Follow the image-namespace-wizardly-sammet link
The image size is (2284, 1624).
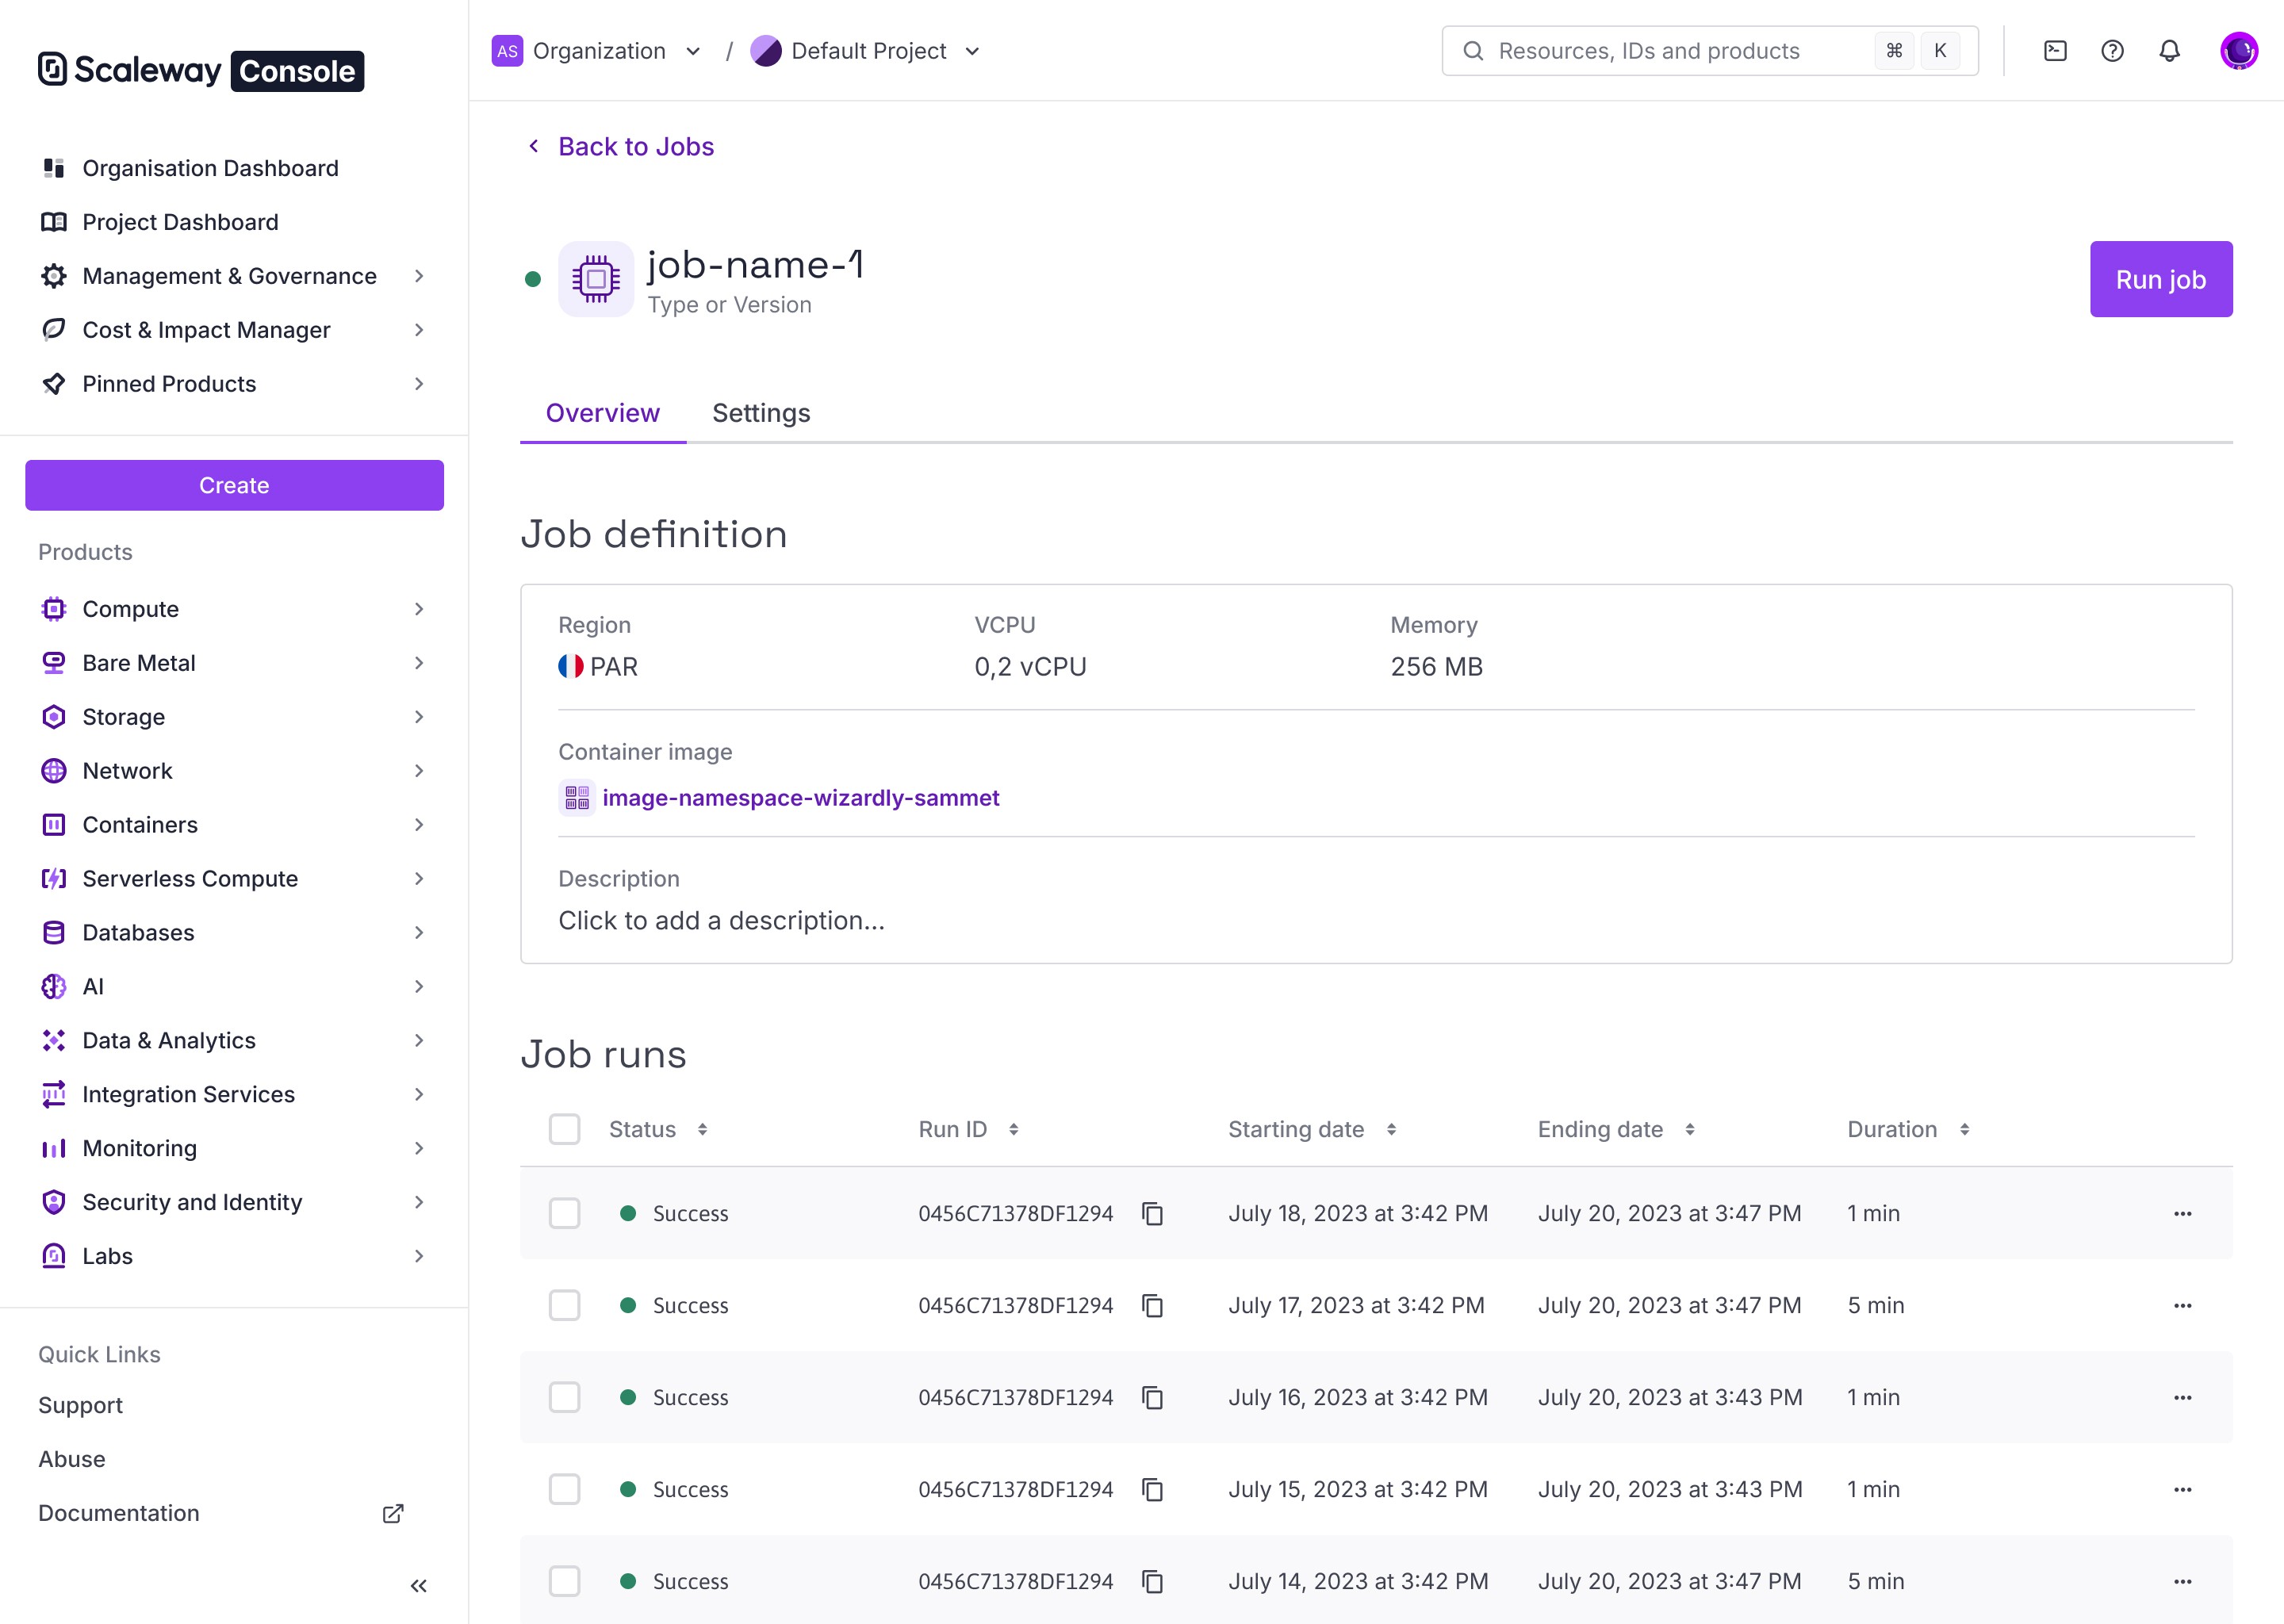800,798
